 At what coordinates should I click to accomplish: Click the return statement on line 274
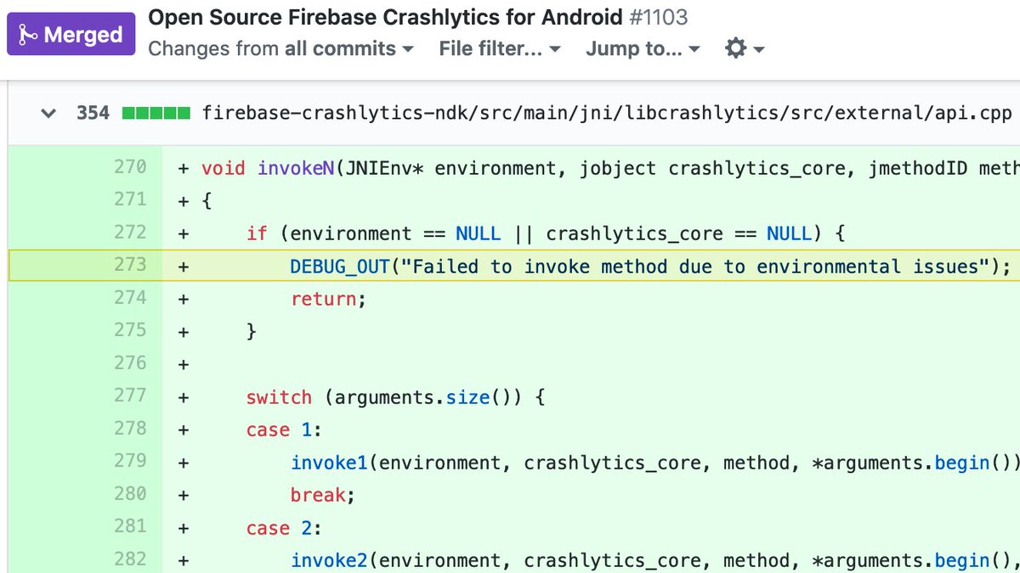point(327,299)
